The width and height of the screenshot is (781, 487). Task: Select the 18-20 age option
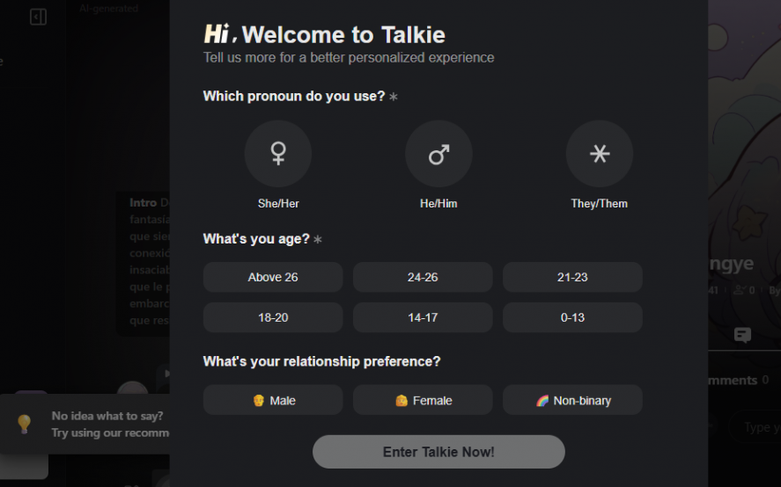(x=273, y=317)
